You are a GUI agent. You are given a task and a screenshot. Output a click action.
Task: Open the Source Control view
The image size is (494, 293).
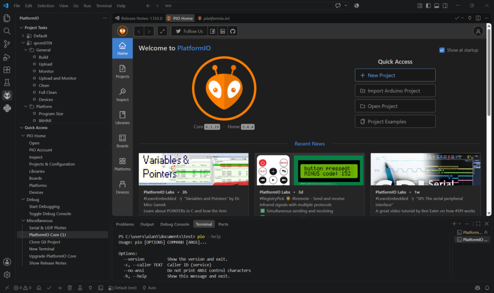[x=7, y=44]
